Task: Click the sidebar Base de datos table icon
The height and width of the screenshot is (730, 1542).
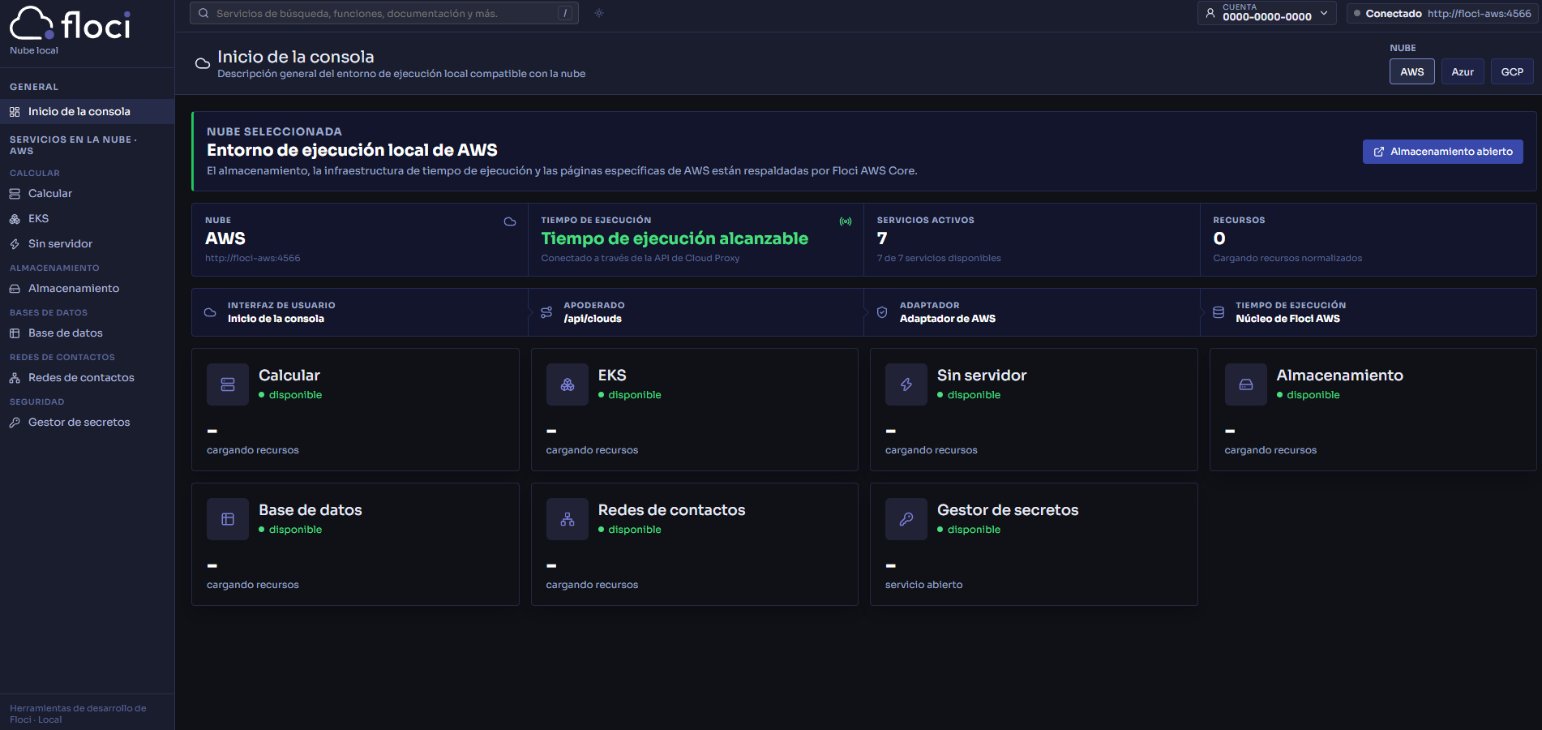Action: [15, 333]
